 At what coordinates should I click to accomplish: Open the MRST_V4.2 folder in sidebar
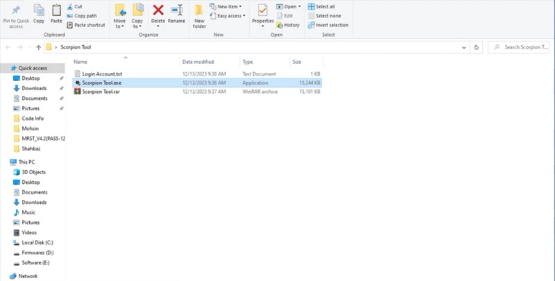[43, 138]
